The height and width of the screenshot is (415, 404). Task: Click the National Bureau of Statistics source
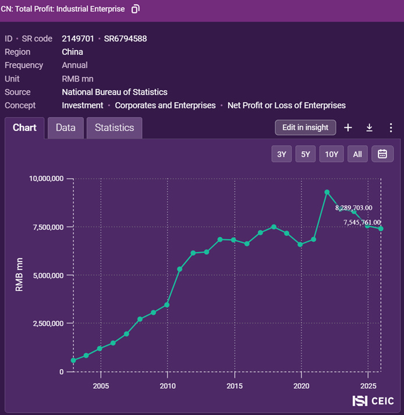pos(115,92)
